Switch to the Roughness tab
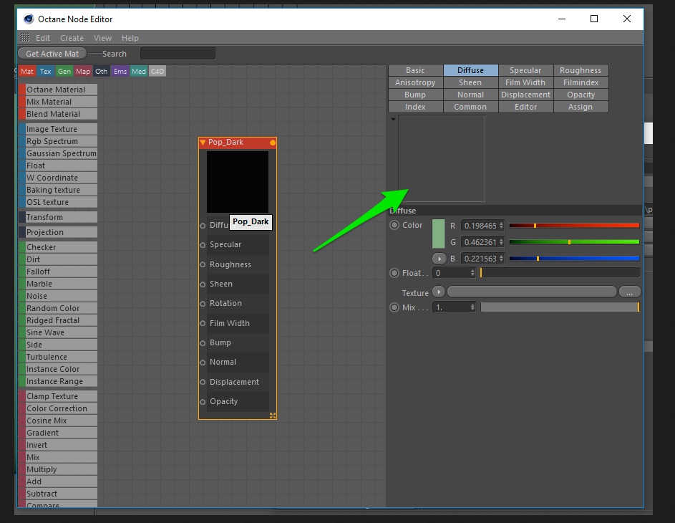The height and width of the screenshot is (523, 675). (x=581, y=70)
